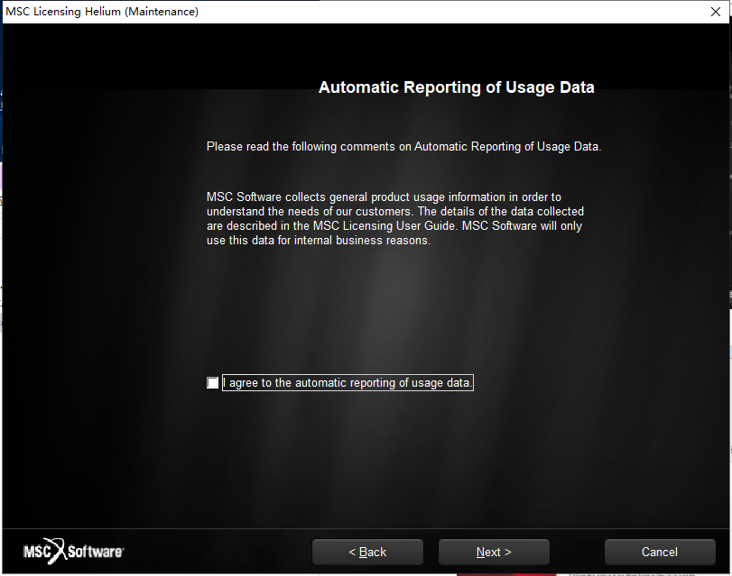
Task: Click the 'MSC Licensing Helium (Maintenance)' title text
Action: click(102, 12)
